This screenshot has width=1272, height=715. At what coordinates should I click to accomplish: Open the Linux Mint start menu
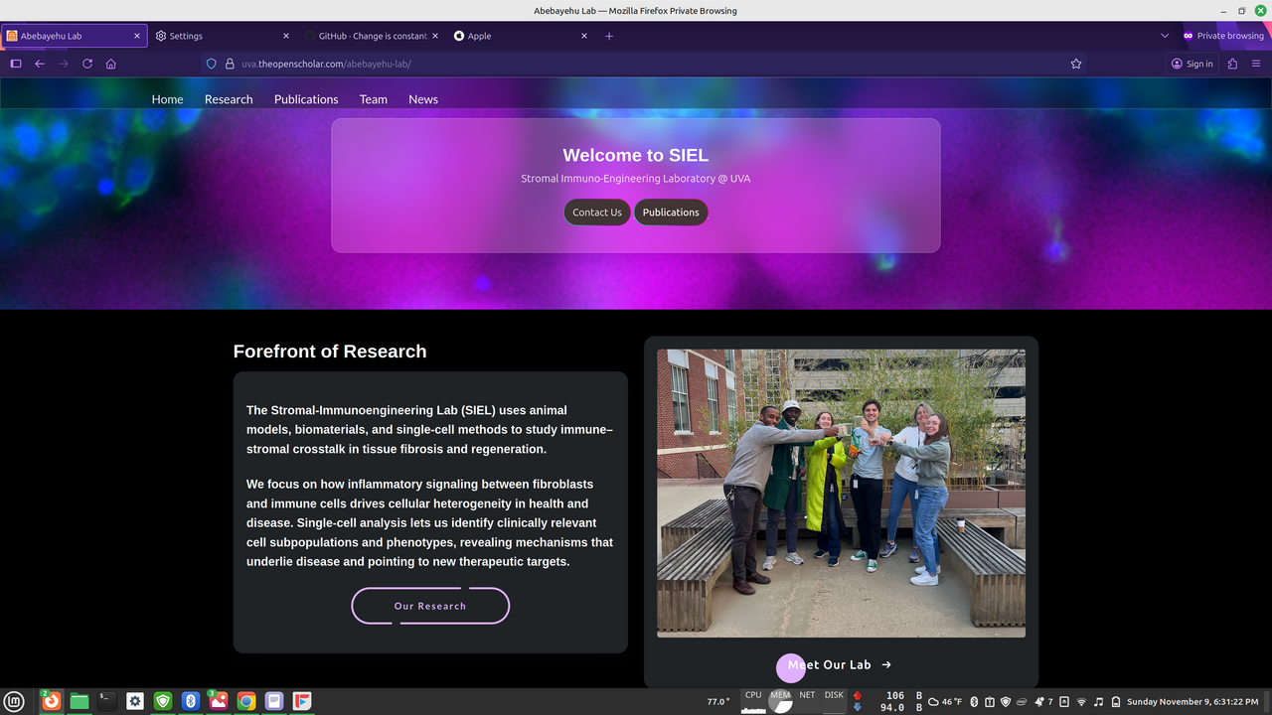(x=14, y=701)
